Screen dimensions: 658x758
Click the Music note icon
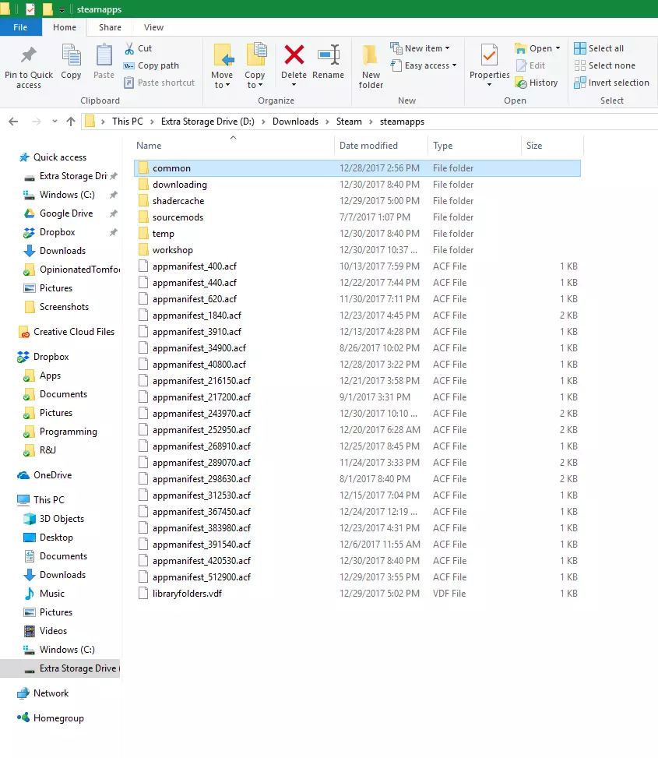click(30, 594)
